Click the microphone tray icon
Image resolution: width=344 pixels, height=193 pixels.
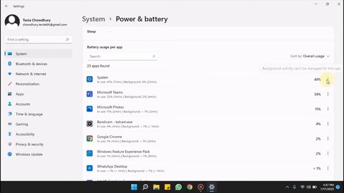[x=295, y=187]
